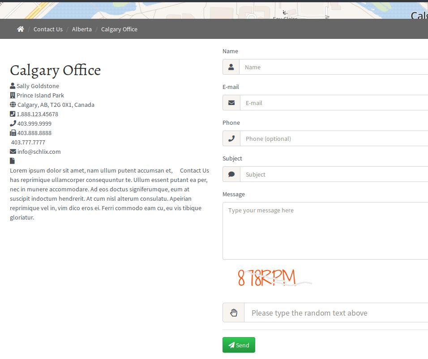The height and width of the screenshot is (359, 428).
Task: Click the phone handset icon beside Phone field
Action: (231, 139)
